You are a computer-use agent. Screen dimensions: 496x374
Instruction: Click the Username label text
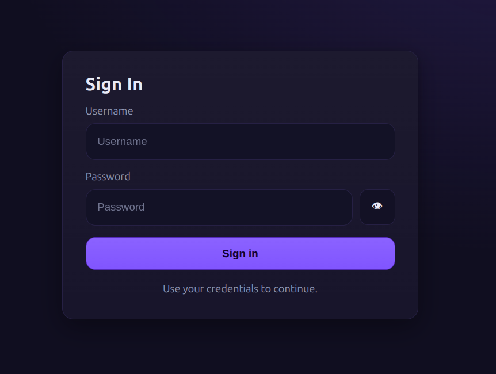[109, 111]
